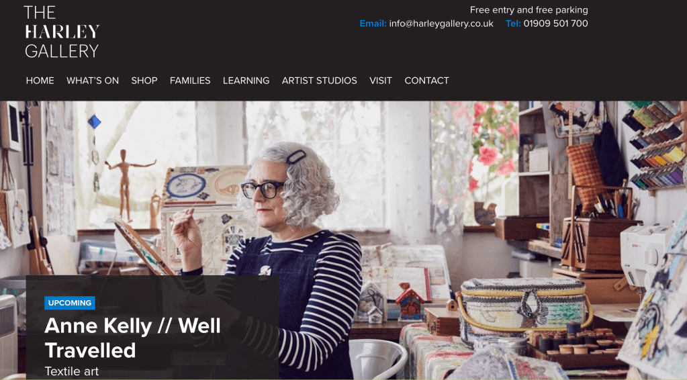Click the info@harleygallery.co.uk email address
The image size is (687, 380).
[441, 23]
